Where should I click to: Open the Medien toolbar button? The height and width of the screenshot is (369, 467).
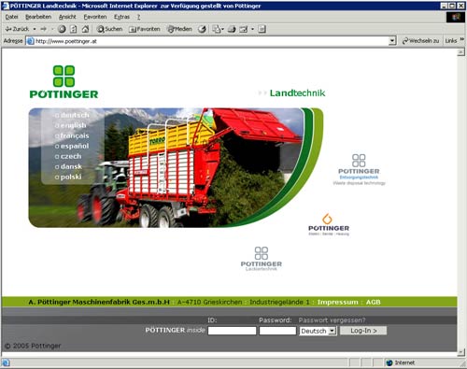point(179,29)
